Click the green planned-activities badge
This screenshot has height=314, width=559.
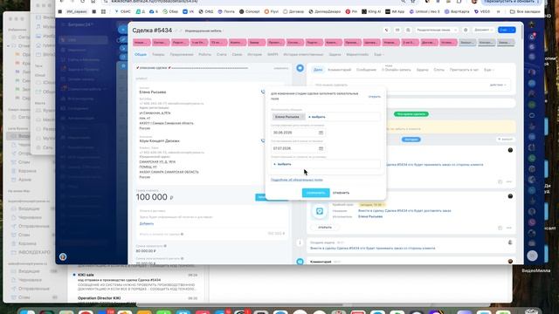point(411,114)
